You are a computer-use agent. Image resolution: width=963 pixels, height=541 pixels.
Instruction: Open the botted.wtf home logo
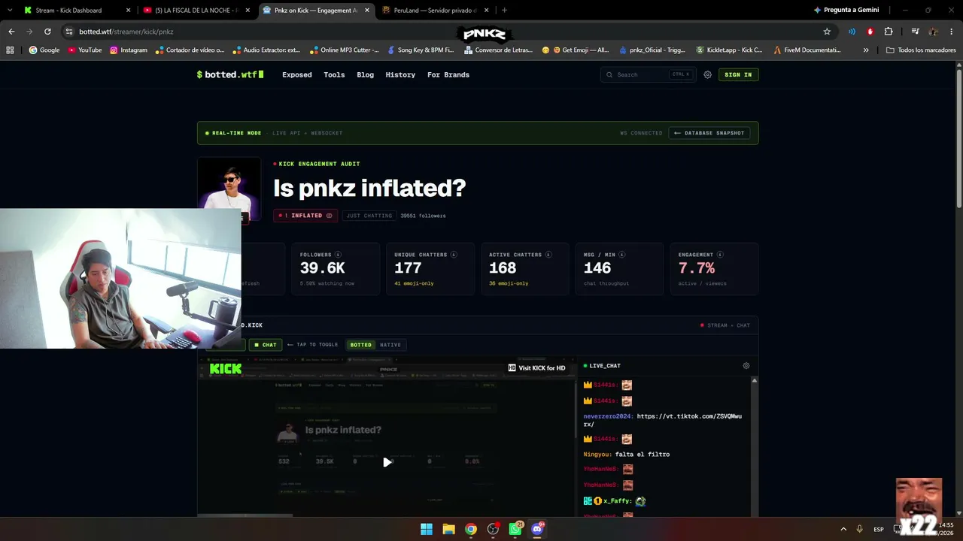coord(230,74)
